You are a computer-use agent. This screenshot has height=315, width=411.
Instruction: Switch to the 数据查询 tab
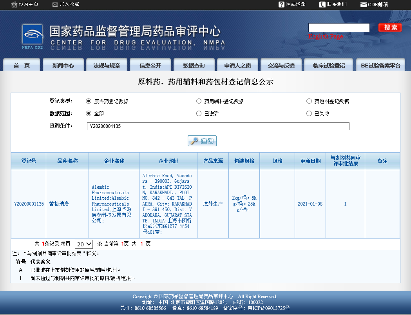[x=193, y=65]
